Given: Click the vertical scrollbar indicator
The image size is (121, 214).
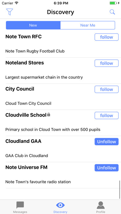Looking at the screenshot, I should click(120, 190).
